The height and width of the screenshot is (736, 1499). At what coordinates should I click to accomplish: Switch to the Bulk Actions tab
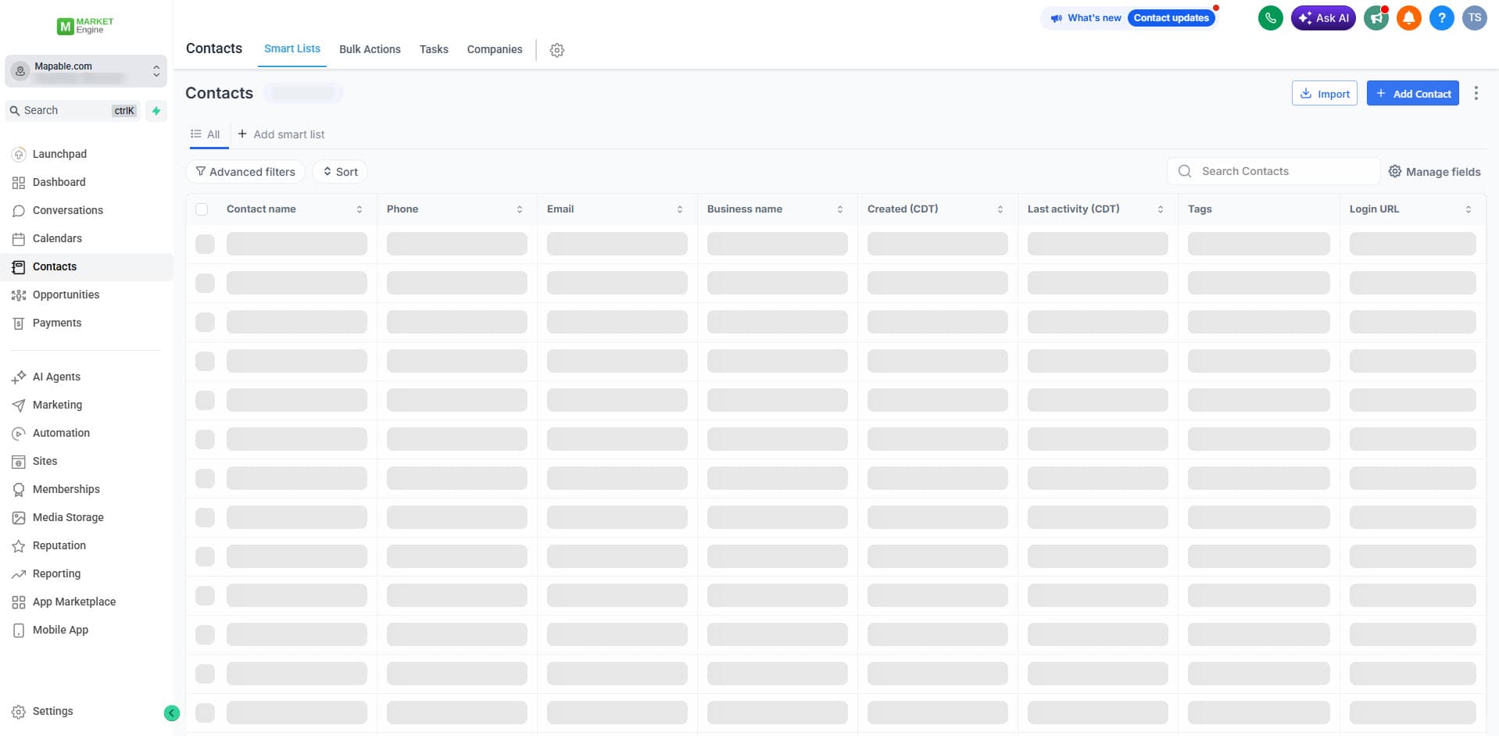coord(370,49)
